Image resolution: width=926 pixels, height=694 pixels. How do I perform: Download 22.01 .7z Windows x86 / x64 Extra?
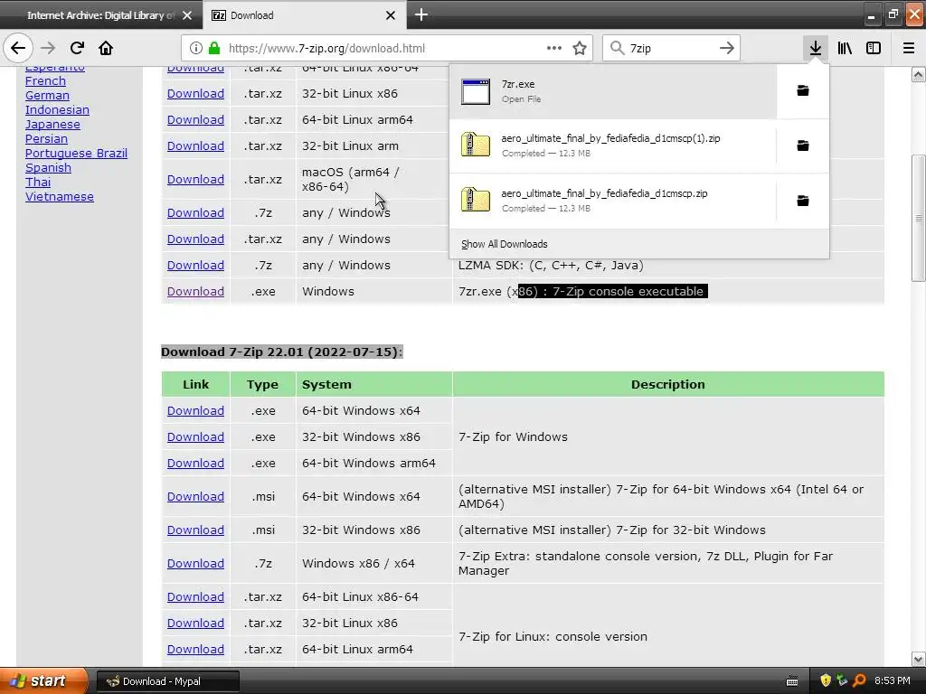pyautogui.click(x=195, y=564)
